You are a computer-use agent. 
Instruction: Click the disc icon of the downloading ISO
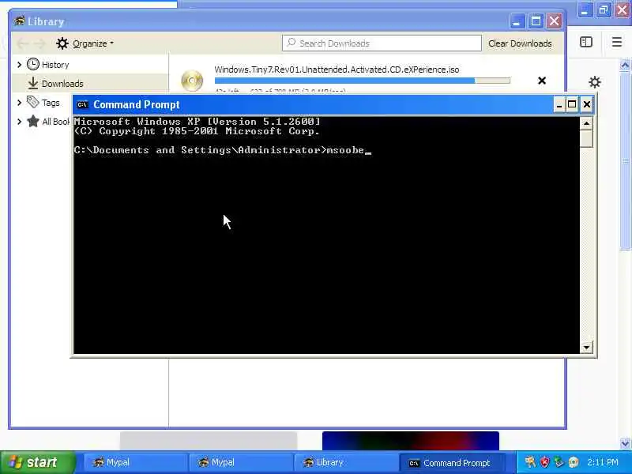point(192,81)
